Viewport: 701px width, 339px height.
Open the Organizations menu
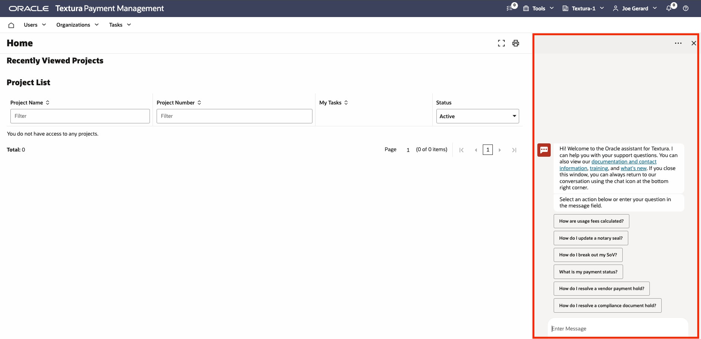(x=78, y=25)
